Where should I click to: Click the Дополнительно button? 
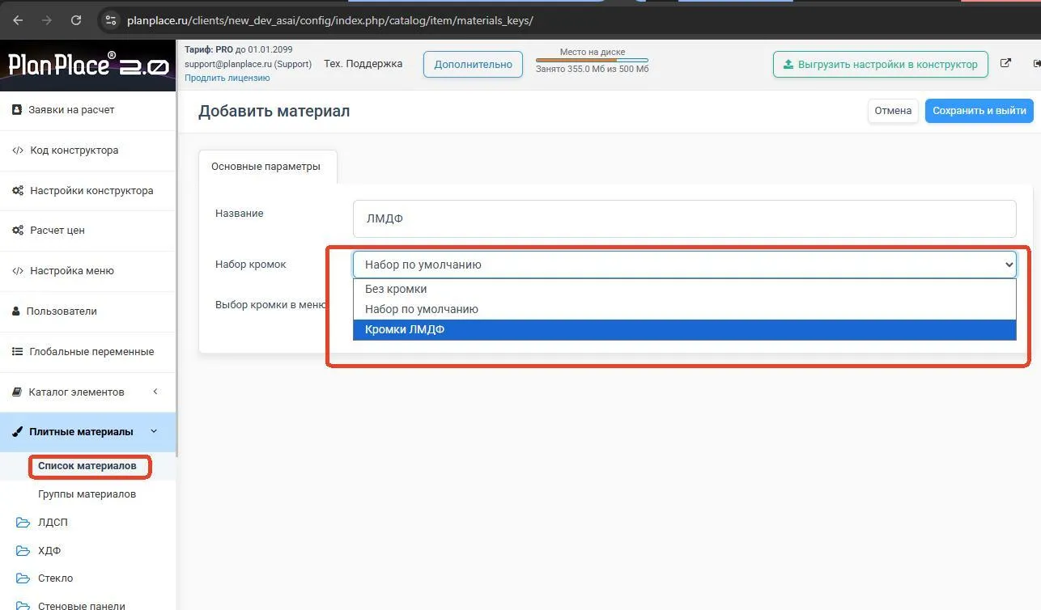(x=473, y=65)
